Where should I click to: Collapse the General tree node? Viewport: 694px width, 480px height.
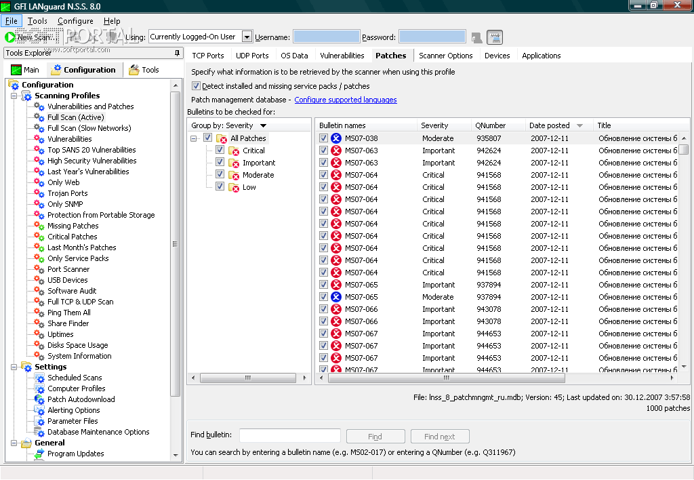pos(14,443)
